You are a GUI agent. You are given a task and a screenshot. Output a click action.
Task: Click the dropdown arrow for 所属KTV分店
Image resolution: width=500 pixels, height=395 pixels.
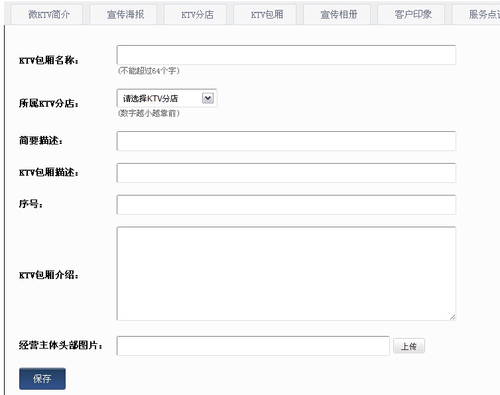(x=208, y=98)
